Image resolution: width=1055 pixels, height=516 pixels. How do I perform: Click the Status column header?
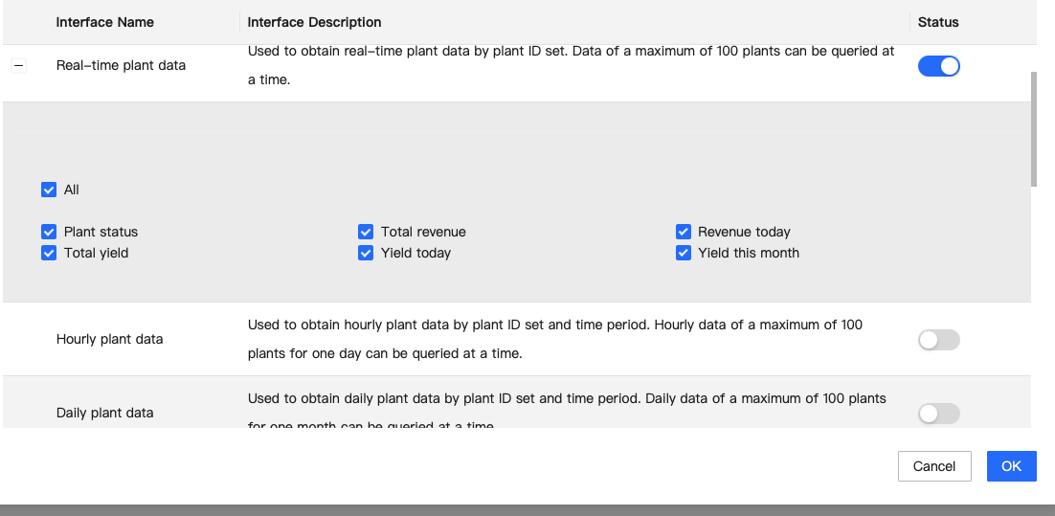coord(938,22)
